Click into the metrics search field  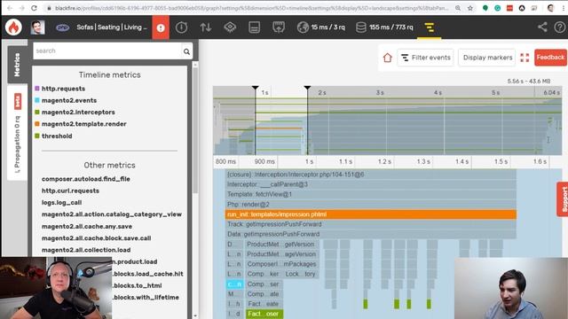107,51
